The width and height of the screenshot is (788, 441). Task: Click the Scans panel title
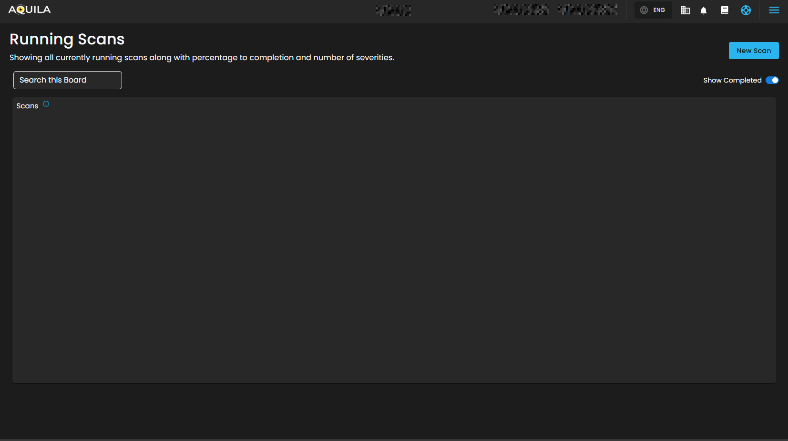pyautogui.click(x=27, y=106)
